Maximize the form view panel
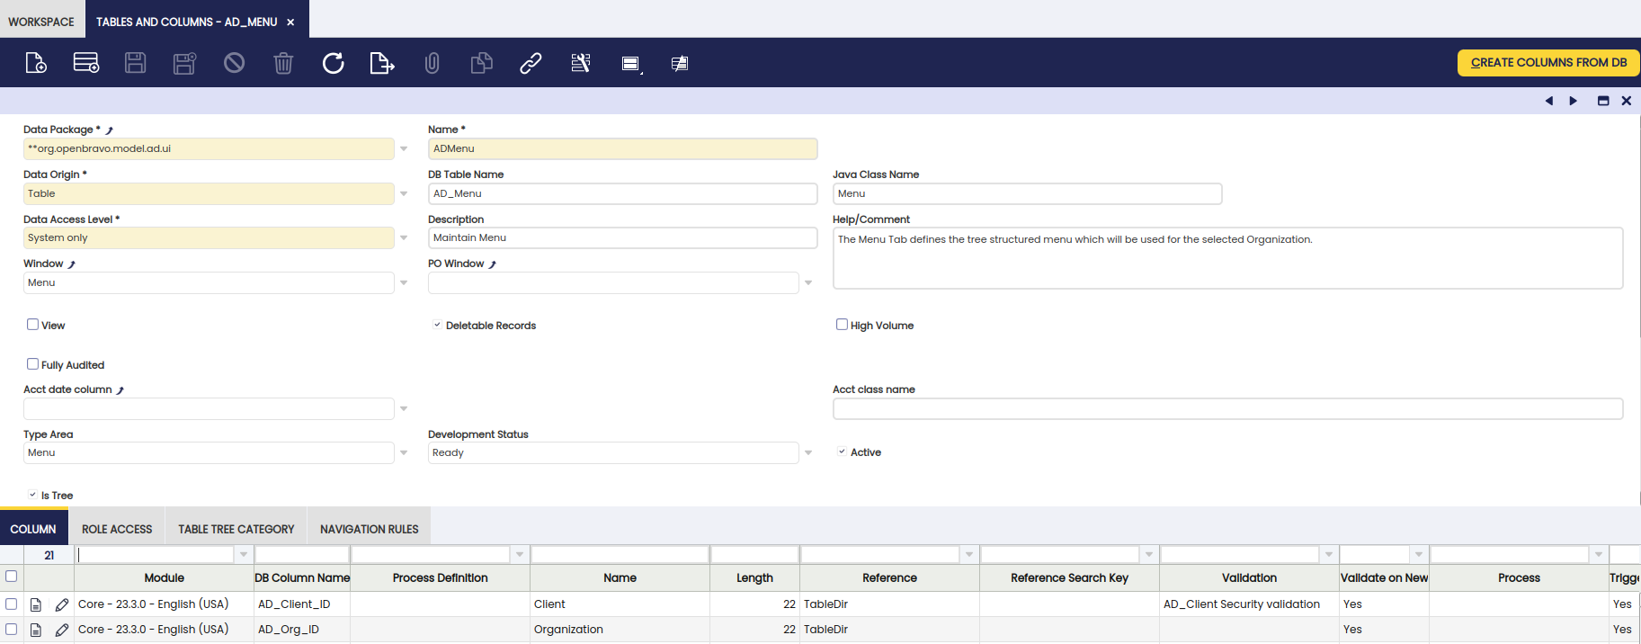This screenshot has height=644, width=1641. (1603, 101)
